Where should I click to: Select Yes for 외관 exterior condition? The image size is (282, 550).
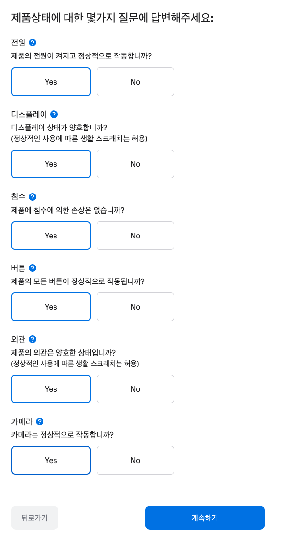coord(51,389)
